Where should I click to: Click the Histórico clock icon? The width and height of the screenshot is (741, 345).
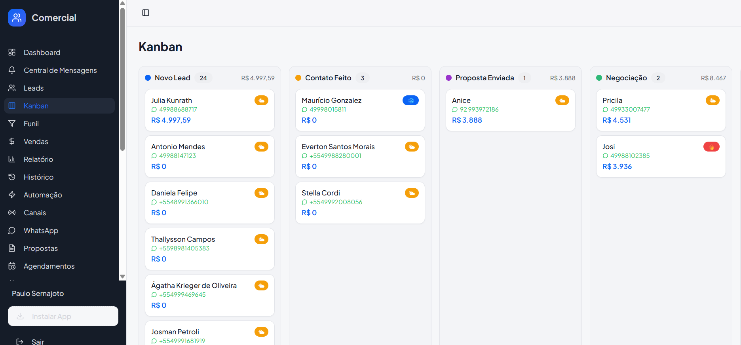[12, 177]
